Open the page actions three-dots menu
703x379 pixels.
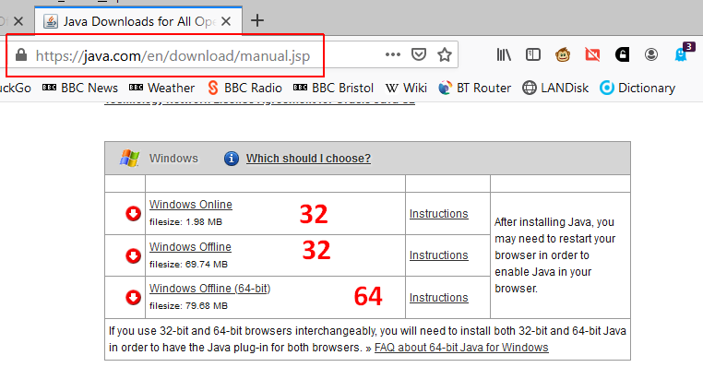(x=393, y=54)
